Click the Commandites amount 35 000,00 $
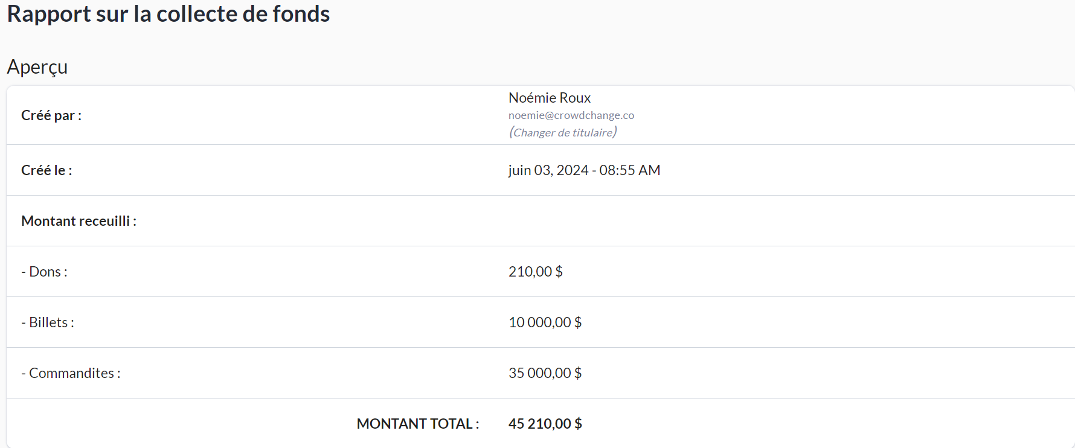The image size is (1075, 448). pyautogui.click(x=545, y=373)
